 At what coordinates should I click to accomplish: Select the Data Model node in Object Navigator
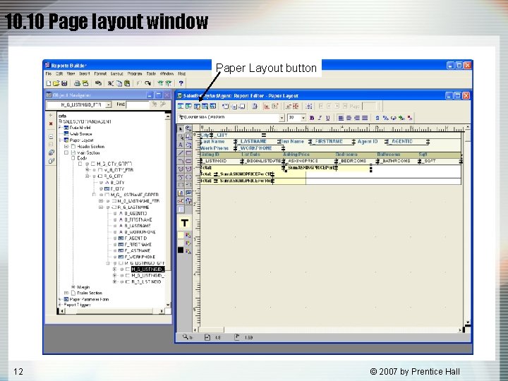pyautogui.click(x=80, y=128)
